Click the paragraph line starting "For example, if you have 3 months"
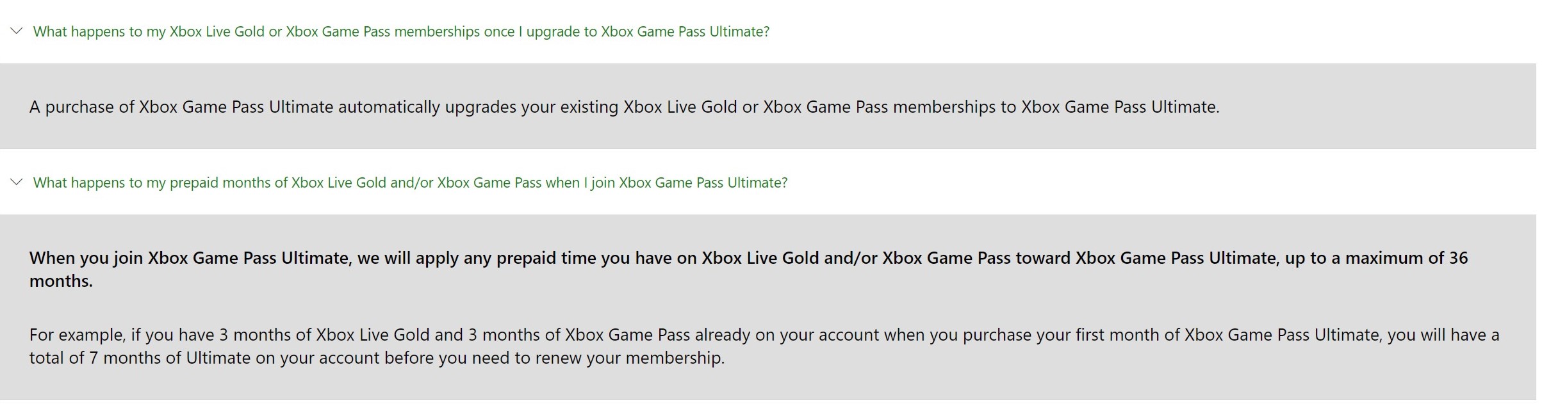Viewport: 1542px width, 404px height. point(764,335)
